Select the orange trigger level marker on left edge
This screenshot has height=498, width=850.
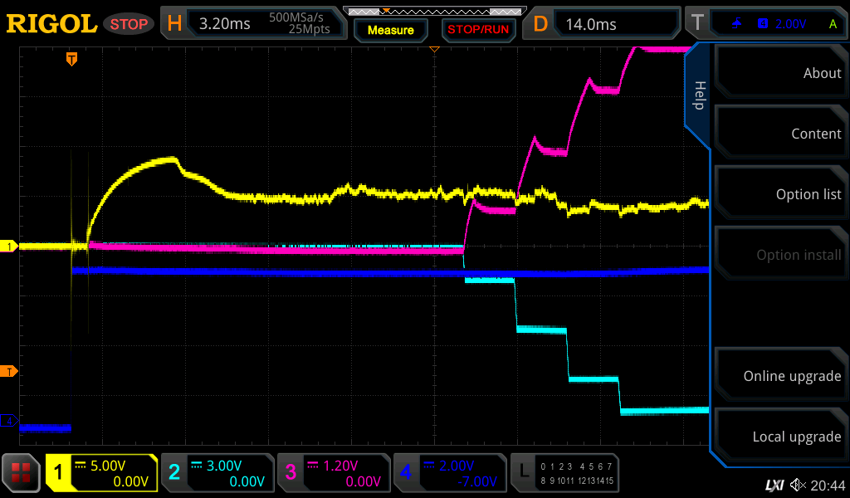(x=10, y=371)
